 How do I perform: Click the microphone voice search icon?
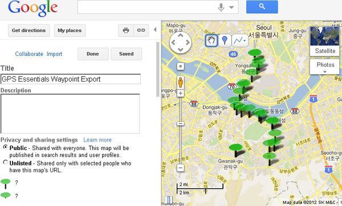(221, 7)
